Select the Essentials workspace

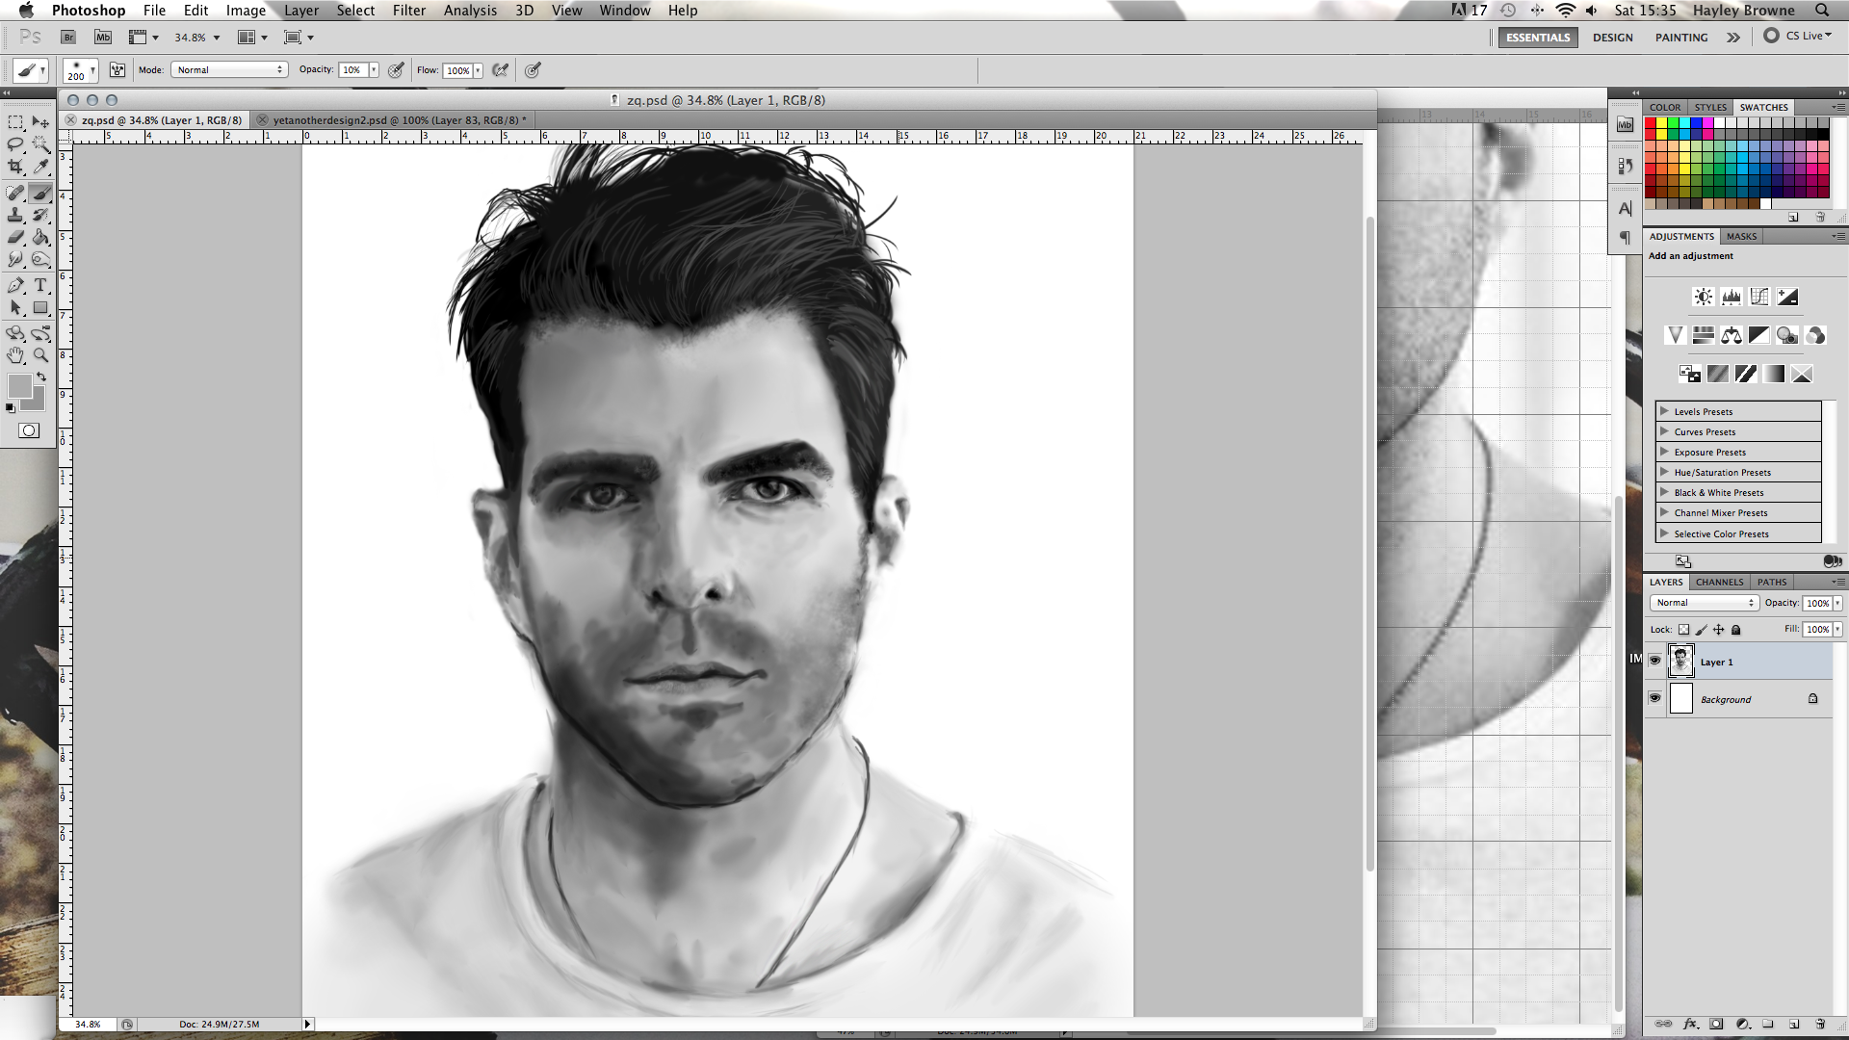(1538, 38)
